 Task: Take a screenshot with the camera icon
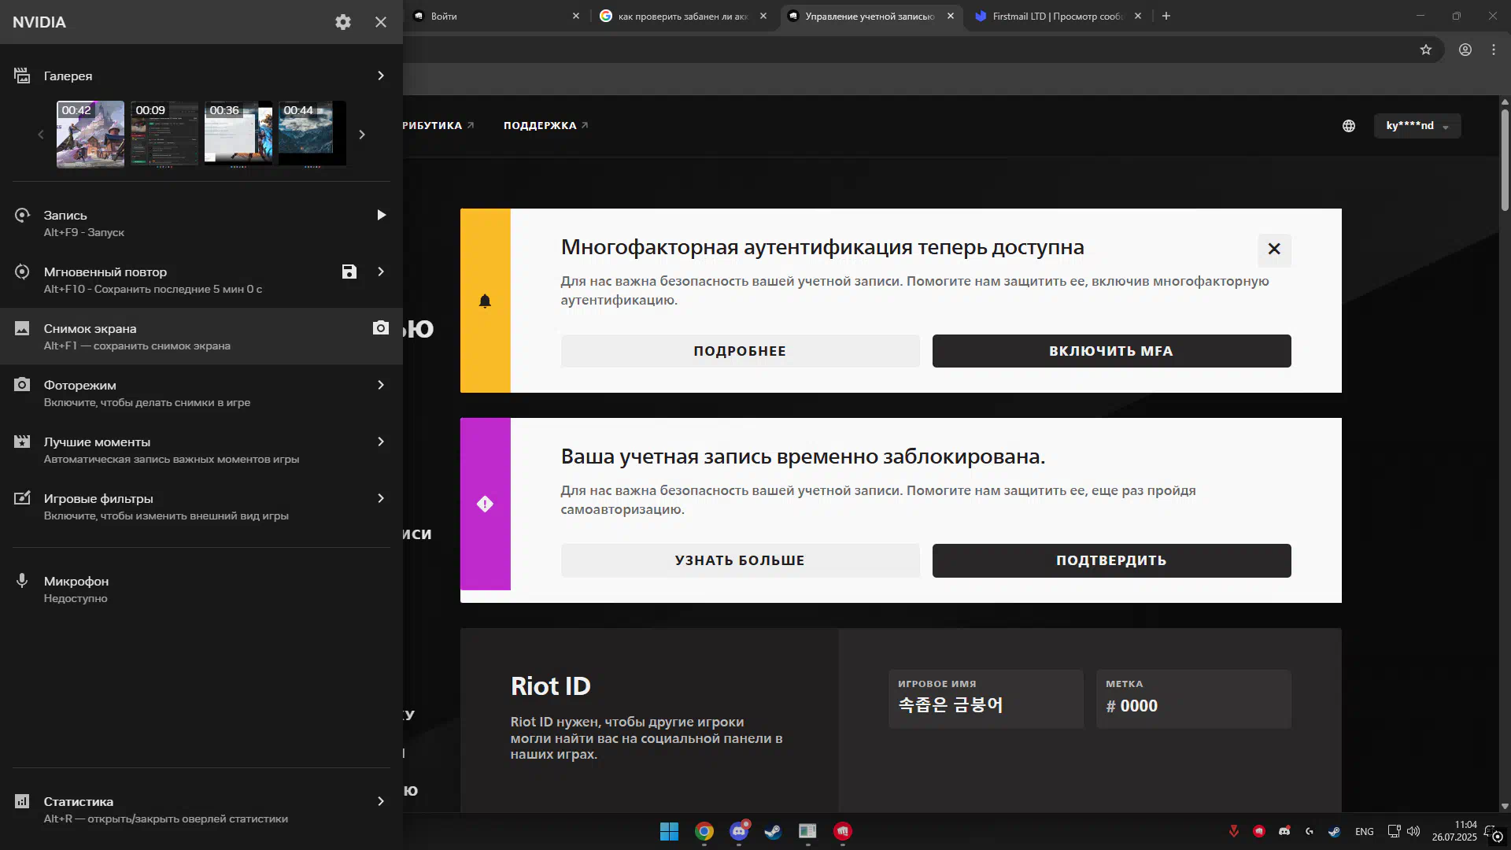381,328
